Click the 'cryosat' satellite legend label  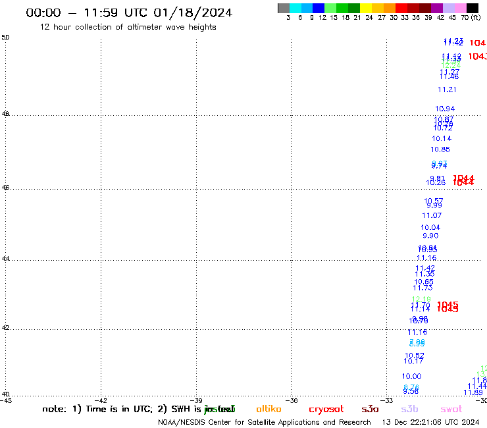click(x=326, y=410)
